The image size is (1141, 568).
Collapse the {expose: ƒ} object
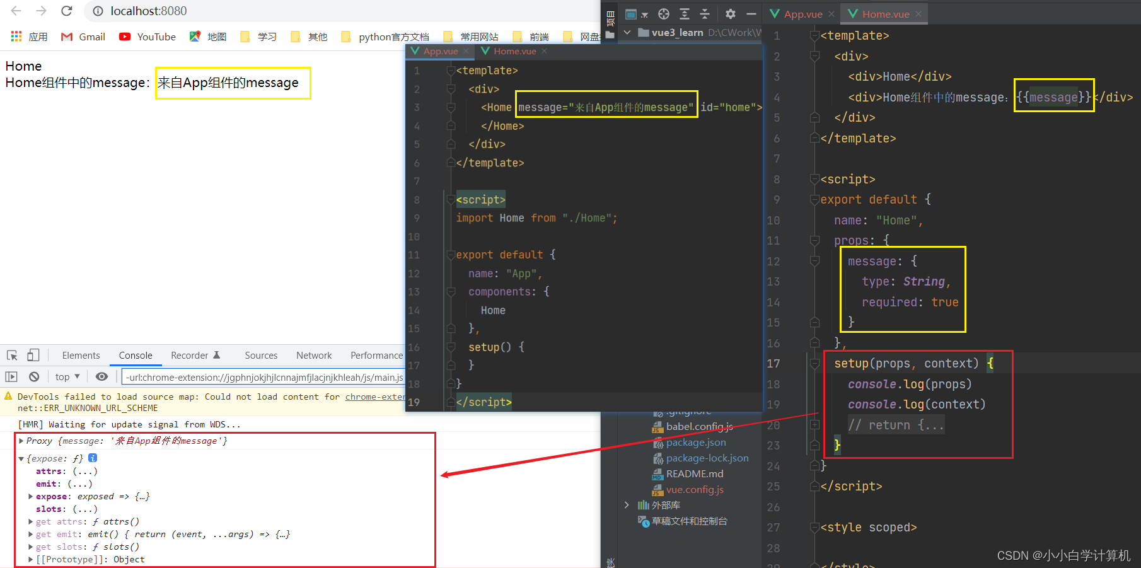21,459
